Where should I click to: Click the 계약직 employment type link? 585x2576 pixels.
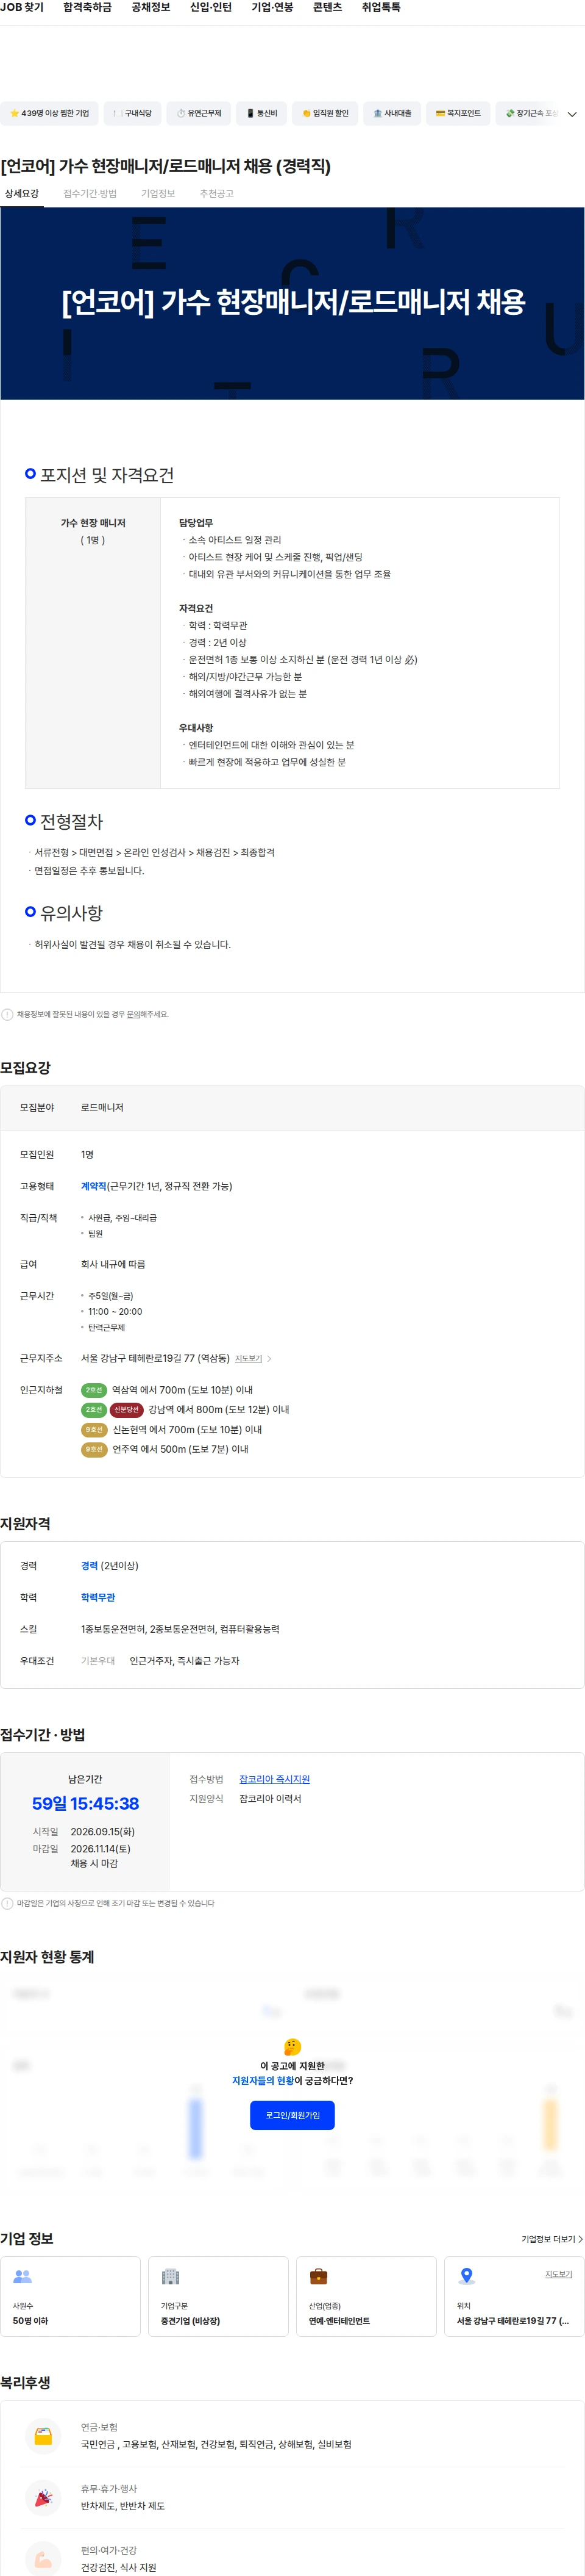[x=94, y=1186]
